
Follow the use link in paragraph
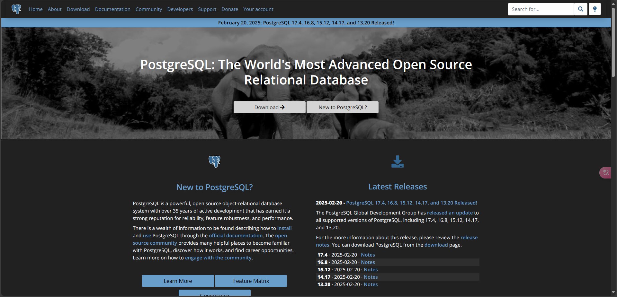(x=147, y=236)
